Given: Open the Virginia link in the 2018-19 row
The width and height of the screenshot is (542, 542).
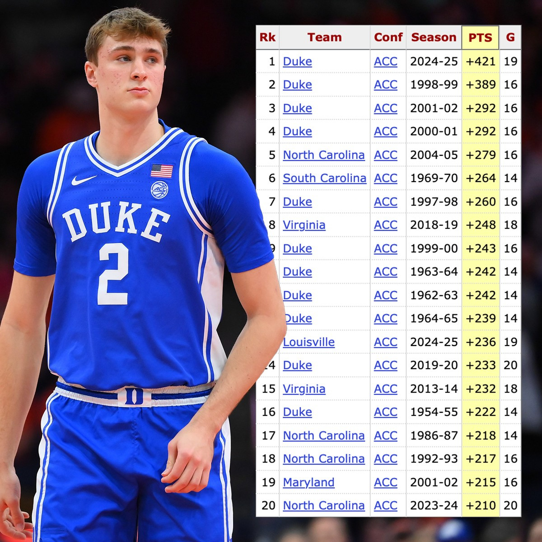Looking at the screenshot, I should click(x=304, y=225).
